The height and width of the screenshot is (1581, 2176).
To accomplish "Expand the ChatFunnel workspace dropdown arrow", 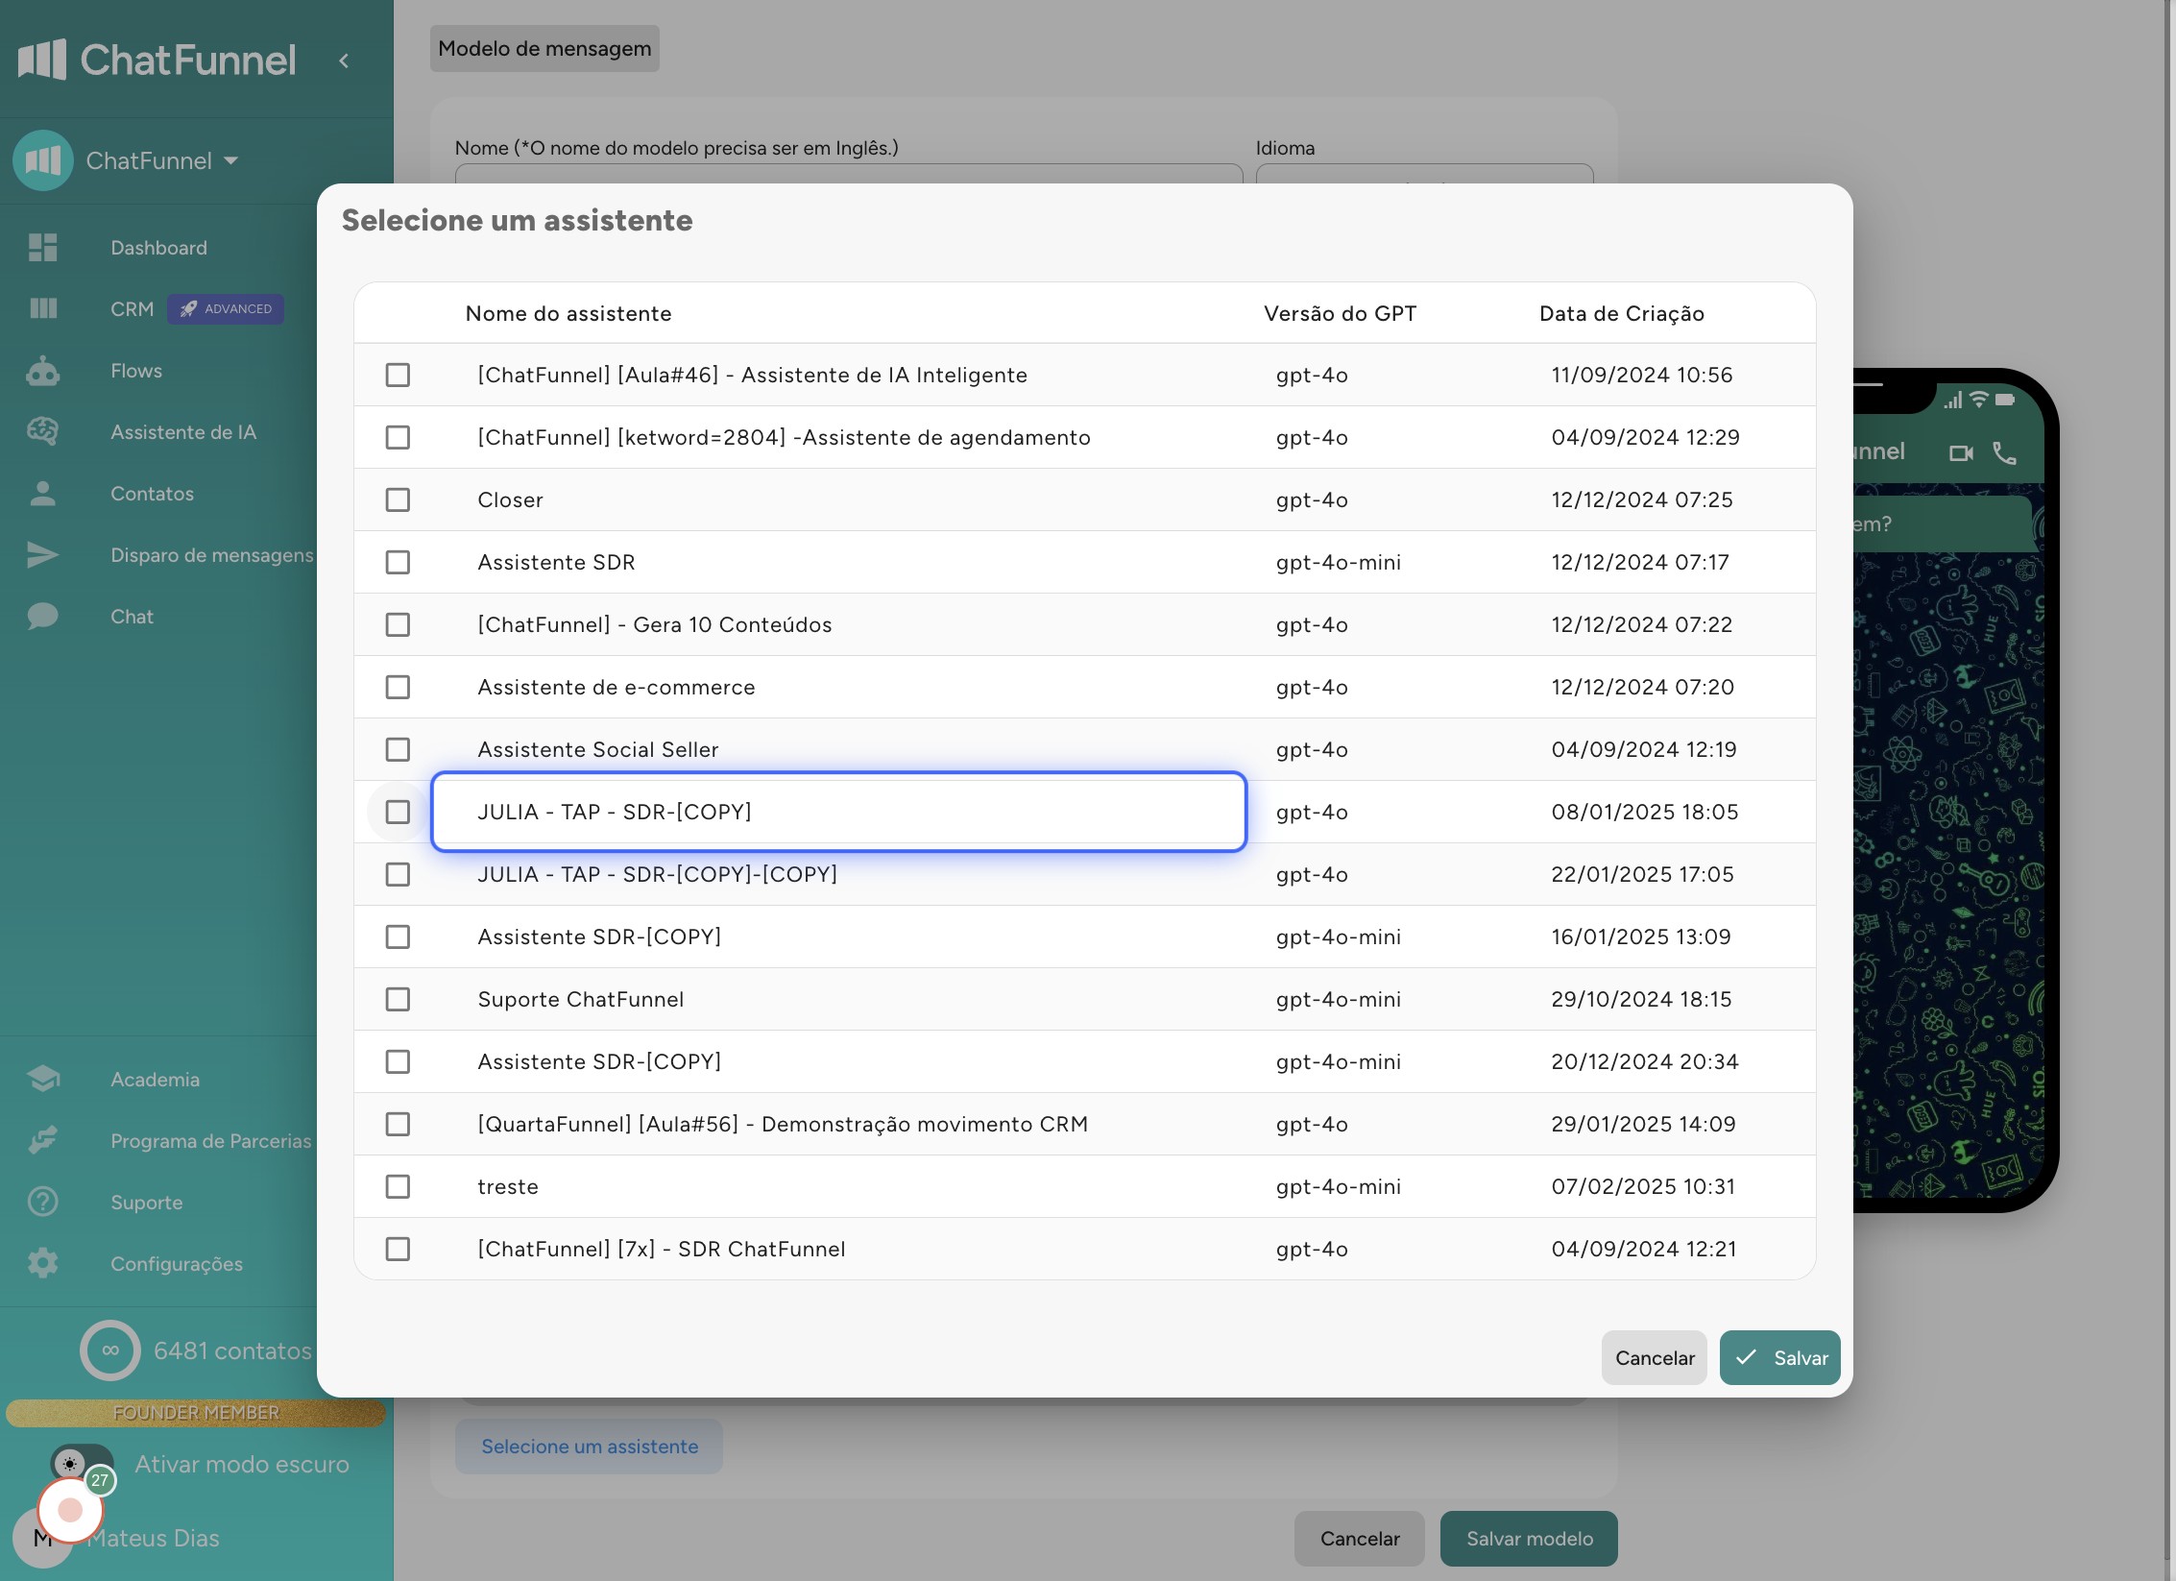I will click(x=230, y=160).
